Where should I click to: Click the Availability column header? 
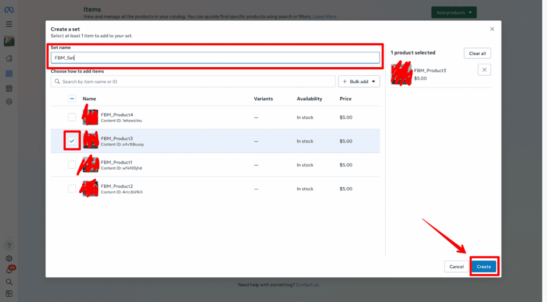(x=309, y=99)
